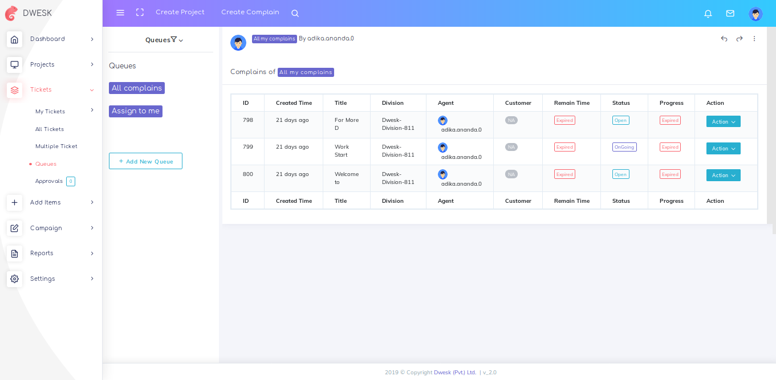This screenshot has height=380, width=776.
Task: Open Approvals under Tickets
Action: [x=49, y=181]
